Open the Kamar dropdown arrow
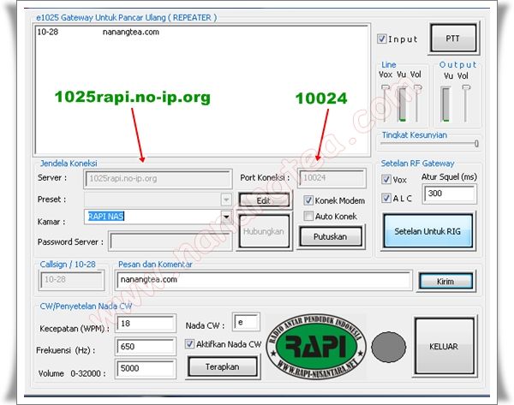The height and width of the screenshot is (405, 514). click(x=226, y=217)
